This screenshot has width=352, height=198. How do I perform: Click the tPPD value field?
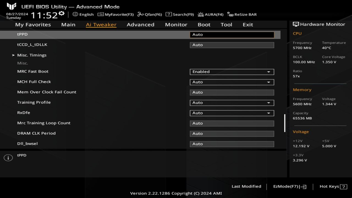[x=232, y=35]
